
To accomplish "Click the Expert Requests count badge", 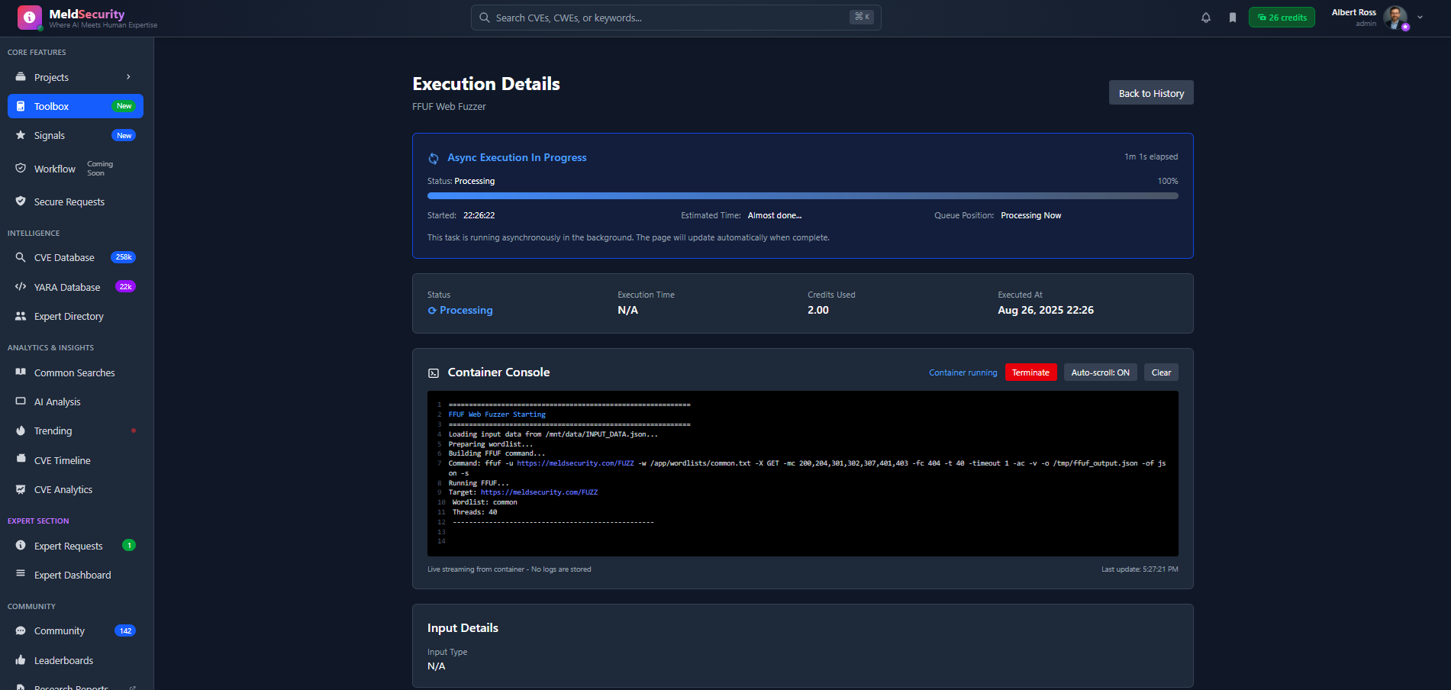I will coord(129,545).
